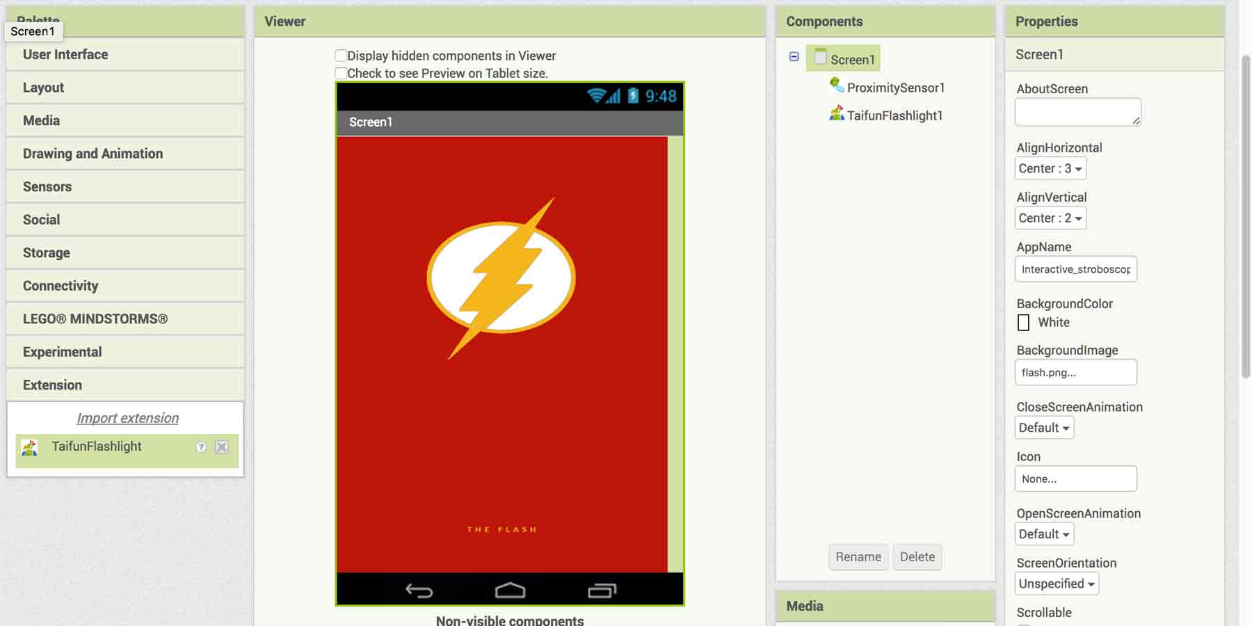Open the CloseScreenAnimation dropdown

(x=1044, y=428)
